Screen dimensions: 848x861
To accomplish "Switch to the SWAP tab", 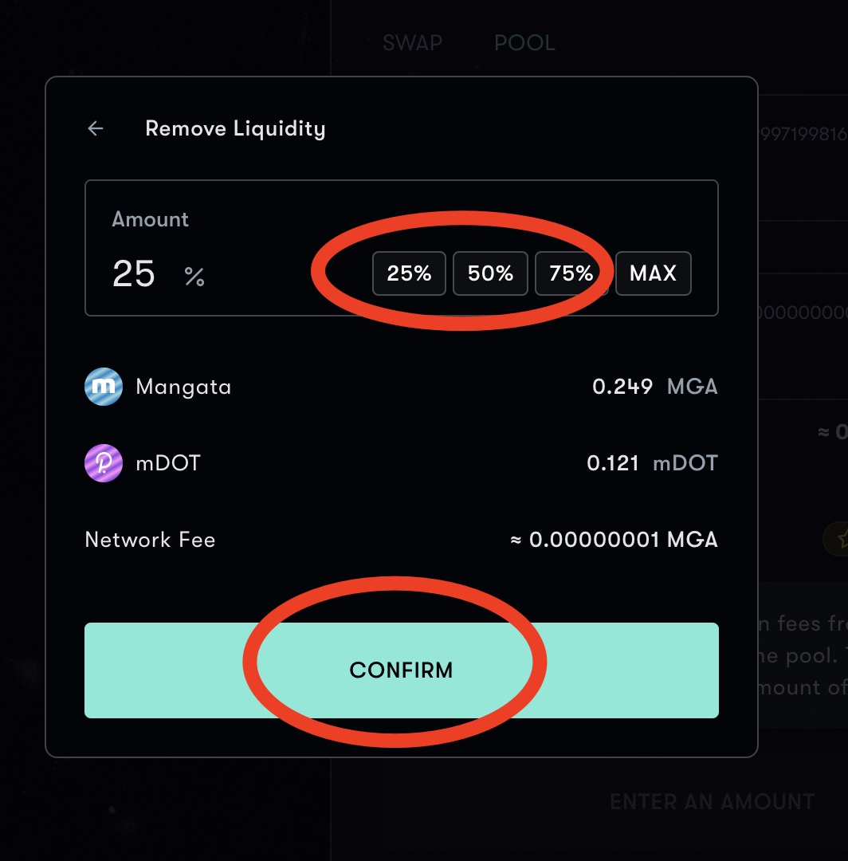I will click(x=412, y=42).
